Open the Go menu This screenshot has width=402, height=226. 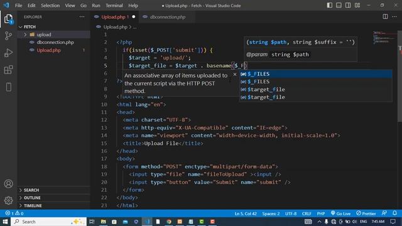(84, 6)
